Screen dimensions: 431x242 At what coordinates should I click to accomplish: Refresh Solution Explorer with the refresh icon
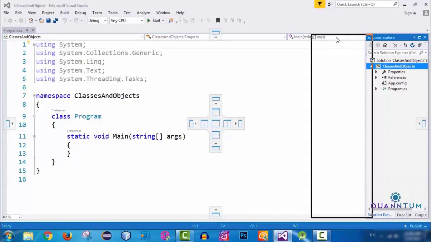412,45
